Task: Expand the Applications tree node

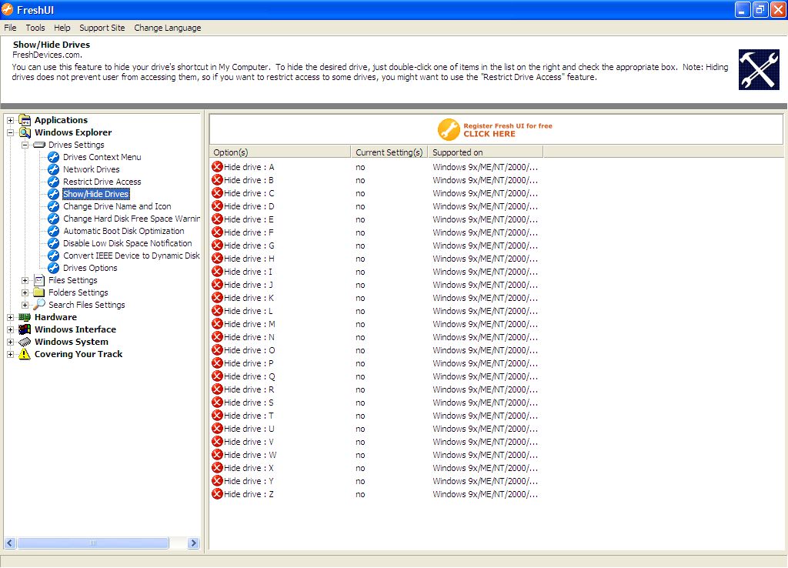Action: click(10, 121)
